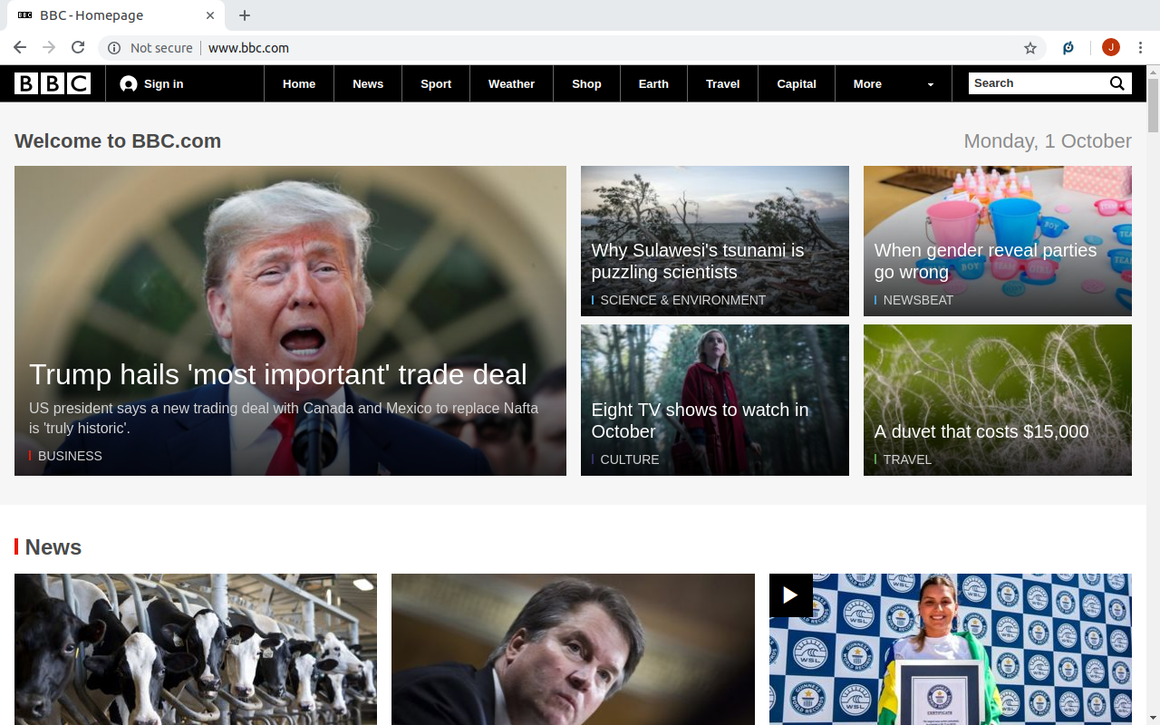Image resolution: width=1160 pixels, height=725 pixels.
Task: Click the Sign in link
Action: (x=163, y=83)
